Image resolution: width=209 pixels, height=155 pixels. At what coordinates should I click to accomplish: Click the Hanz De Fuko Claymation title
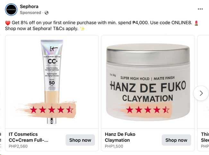coord(120,137)
